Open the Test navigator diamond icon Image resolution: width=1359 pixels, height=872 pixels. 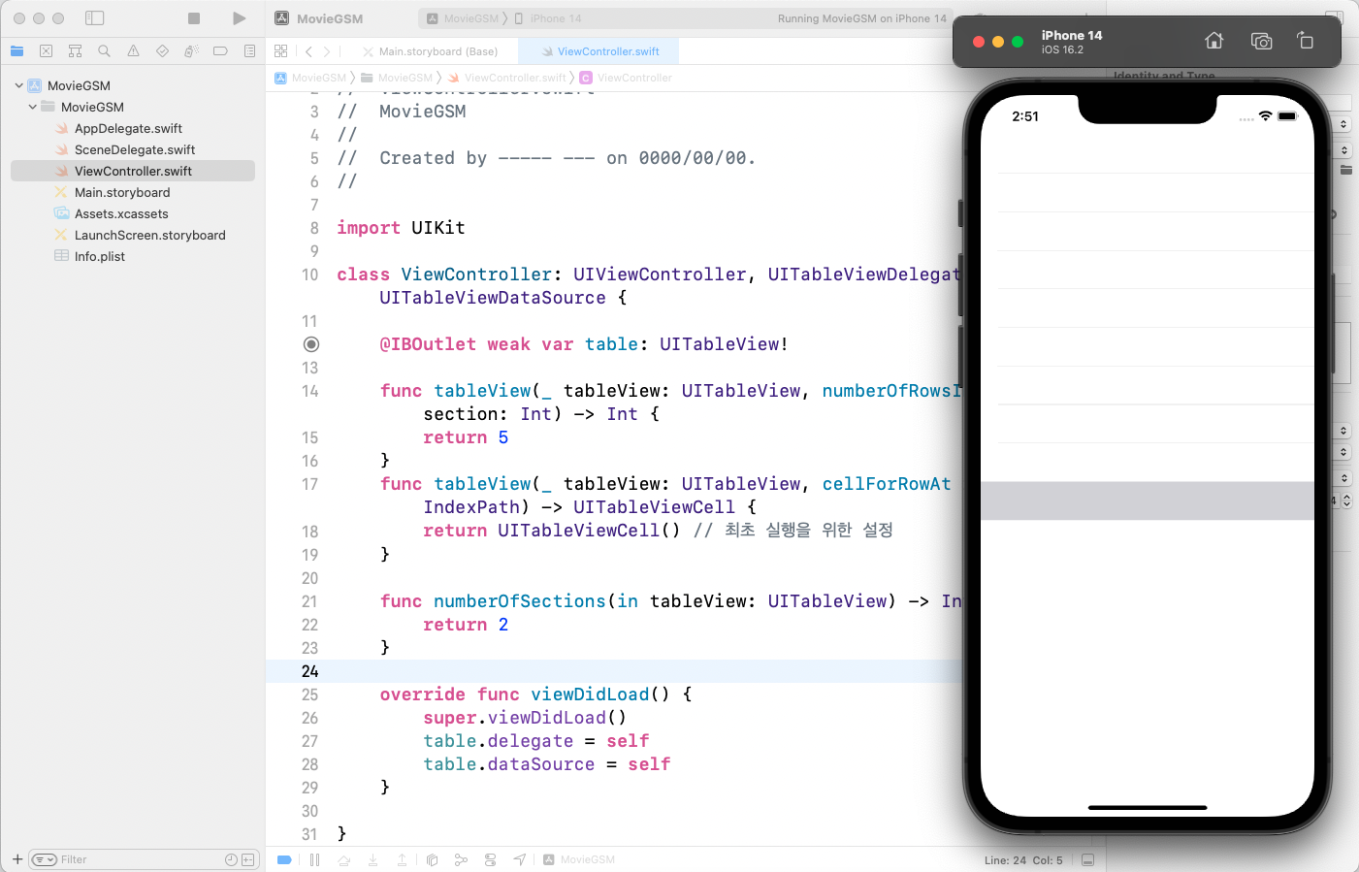click(163, 50)
